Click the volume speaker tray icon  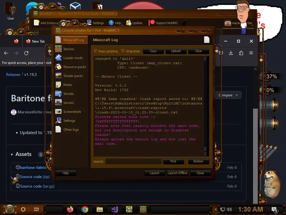click(229, 209)
